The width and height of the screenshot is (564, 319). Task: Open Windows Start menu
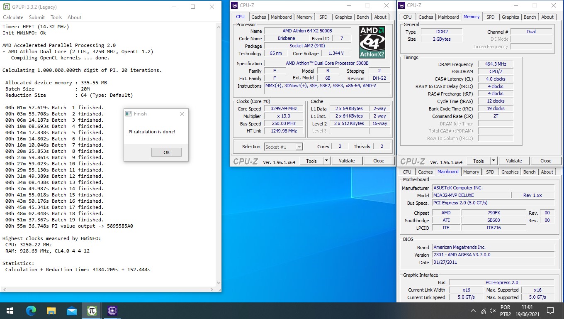tap(10, 310)
